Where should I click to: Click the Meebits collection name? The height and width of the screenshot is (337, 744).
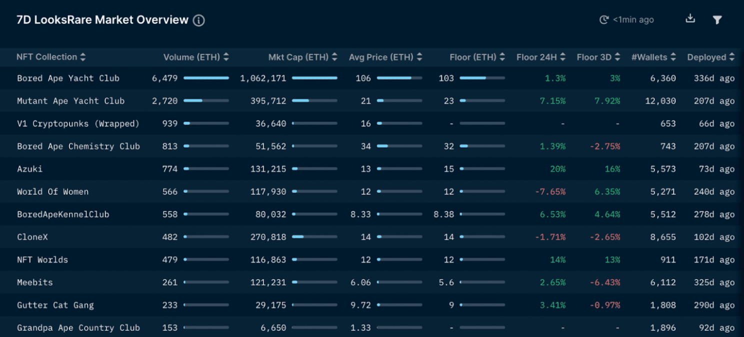pyautogui.click(x=35, y=282)
